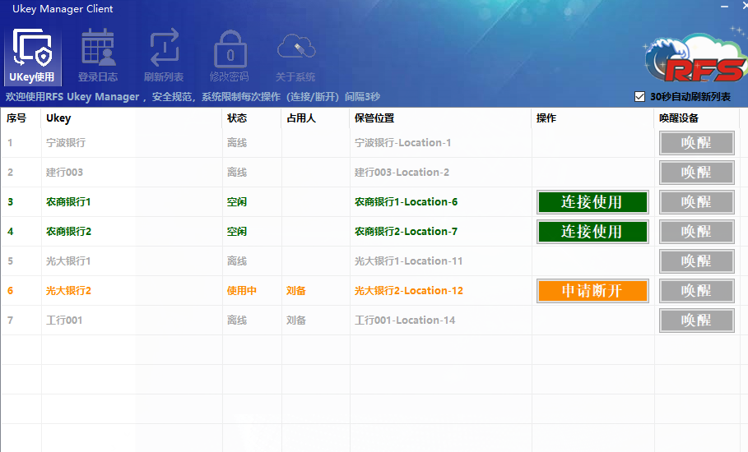Click 刘备 occupant in 工行001 row
The width and height of the screenshot is (748, 452).
pyautogui.click(x=295, y=320)
